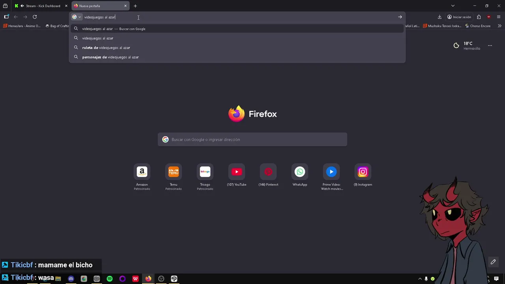Expand the list all tabs chevron
Viewport: 505px width, 284px height.
(x=453, y=6)
